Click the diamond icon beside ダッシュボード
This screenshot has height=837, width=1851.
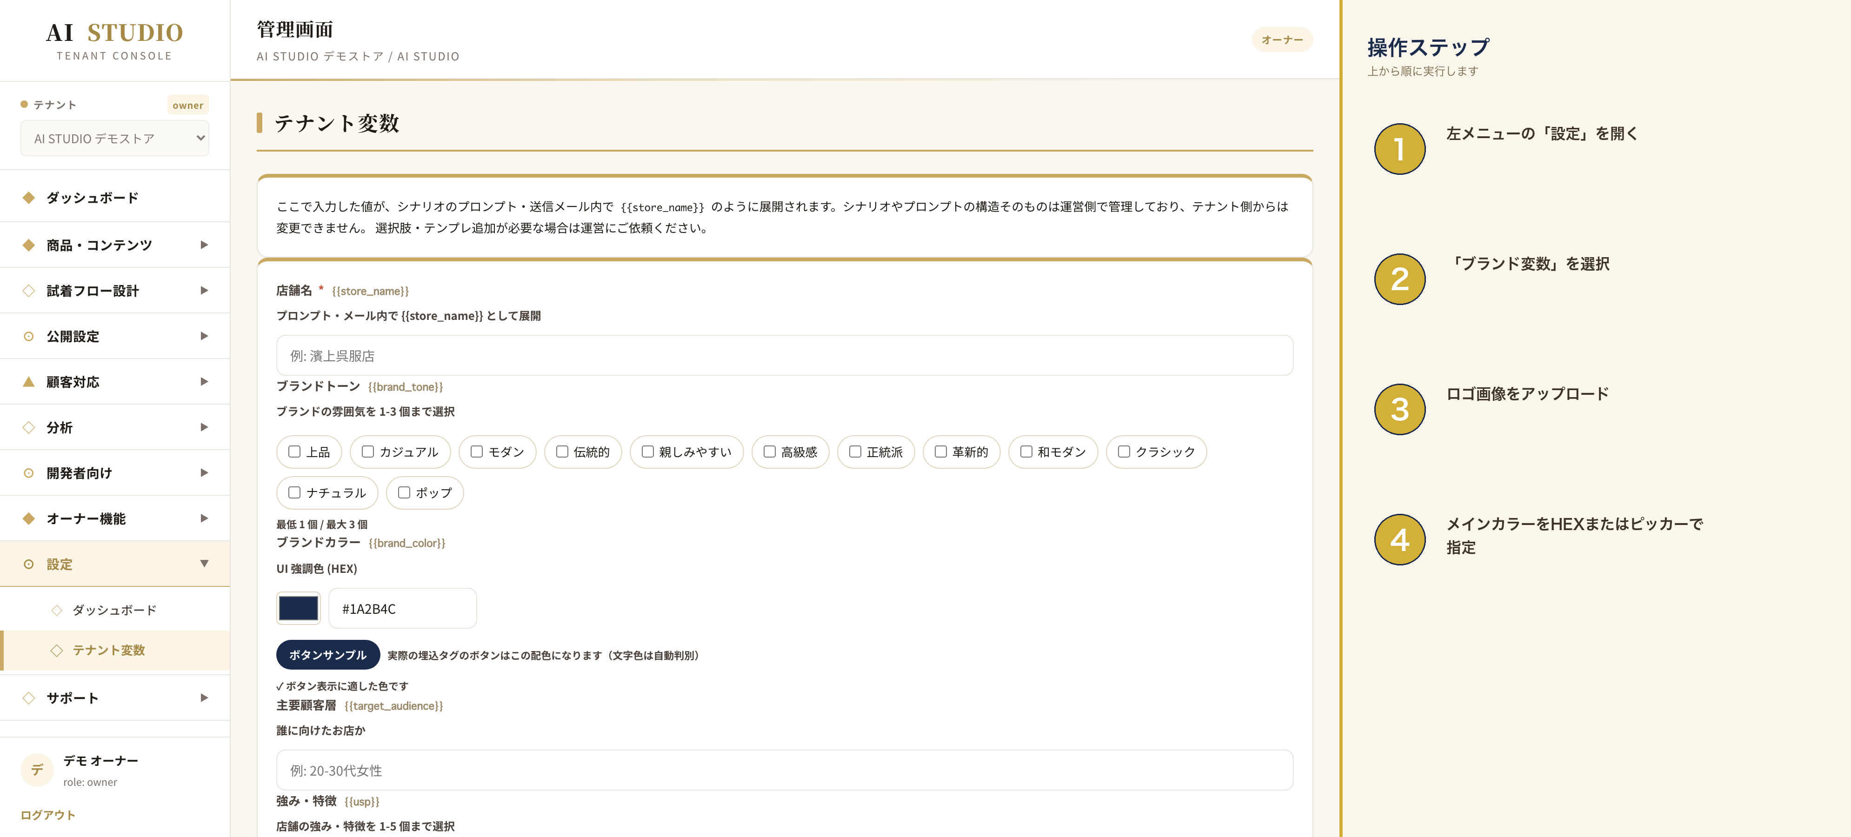[29, 198]
